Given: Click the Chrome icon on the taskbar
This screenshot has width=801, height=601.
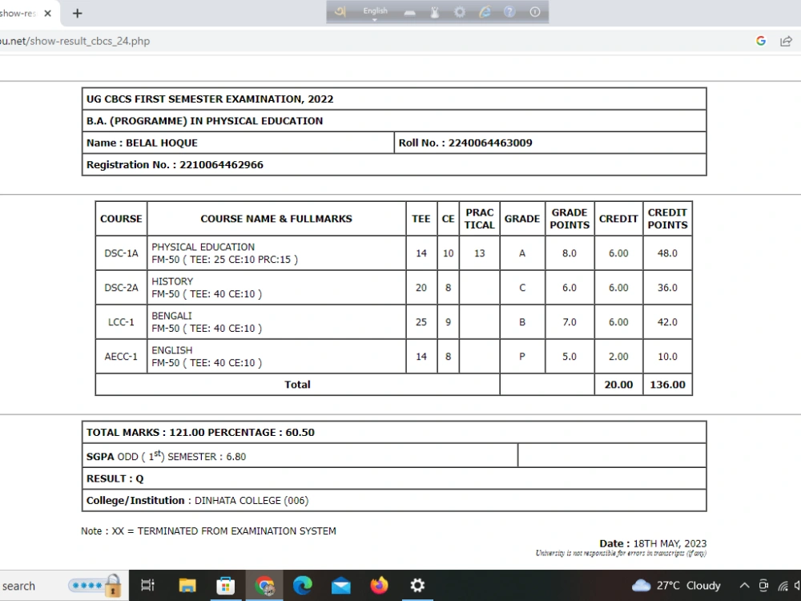Looking at the screenshot, I should coord(264,585).
